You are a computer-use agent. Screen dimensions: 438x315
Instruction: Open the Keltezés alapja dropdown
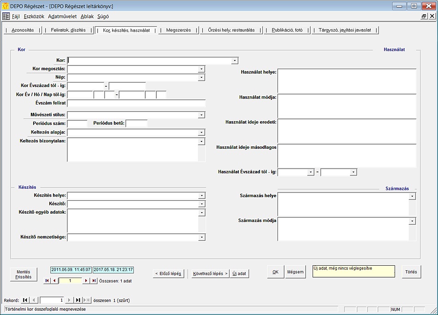[x=201, y=133]
